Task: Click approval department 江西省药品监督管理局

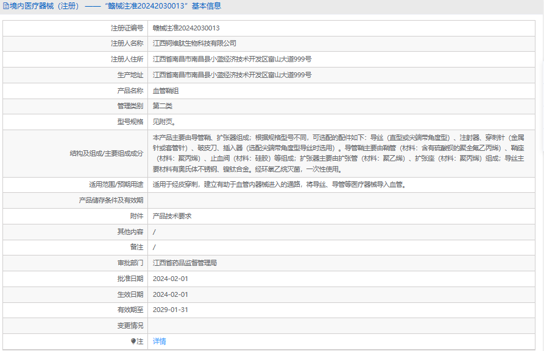Action: [185, 263]
